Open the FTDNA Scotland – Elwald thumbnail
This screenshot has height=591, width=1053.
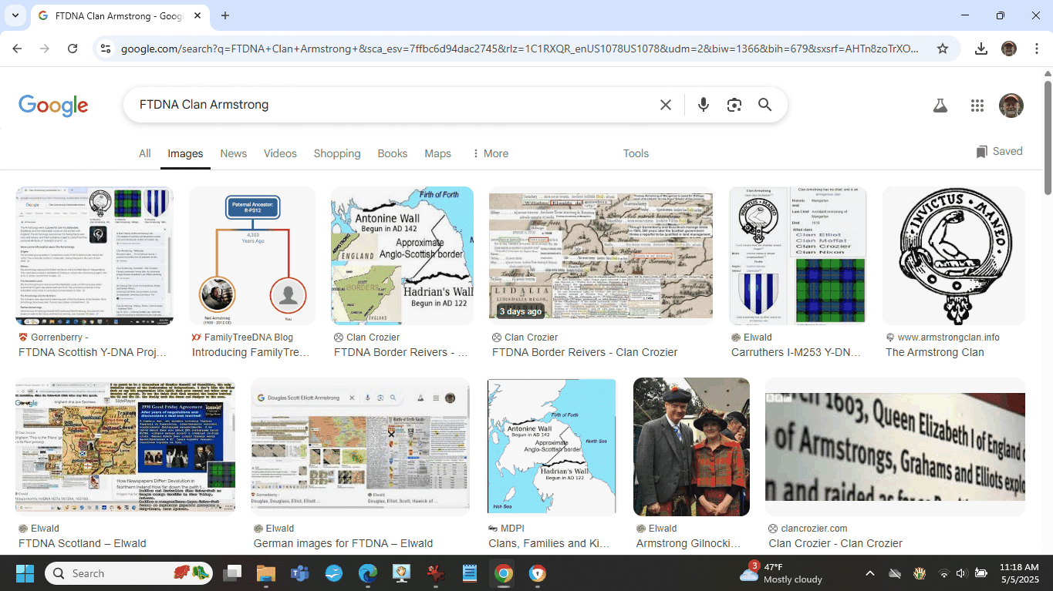(125, 447)
